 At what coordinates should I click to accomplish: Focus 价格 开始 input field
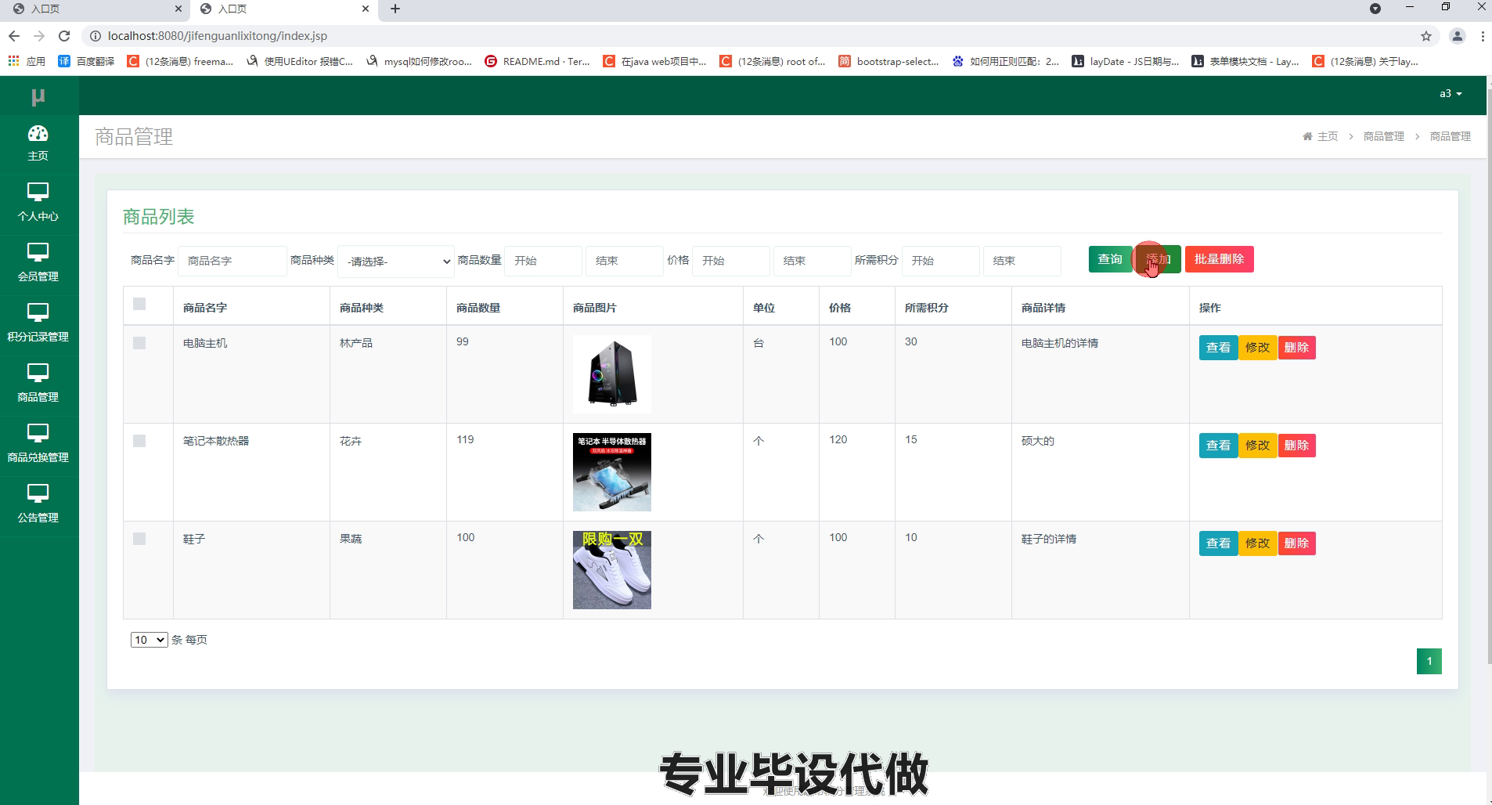[x=731, y=261]
